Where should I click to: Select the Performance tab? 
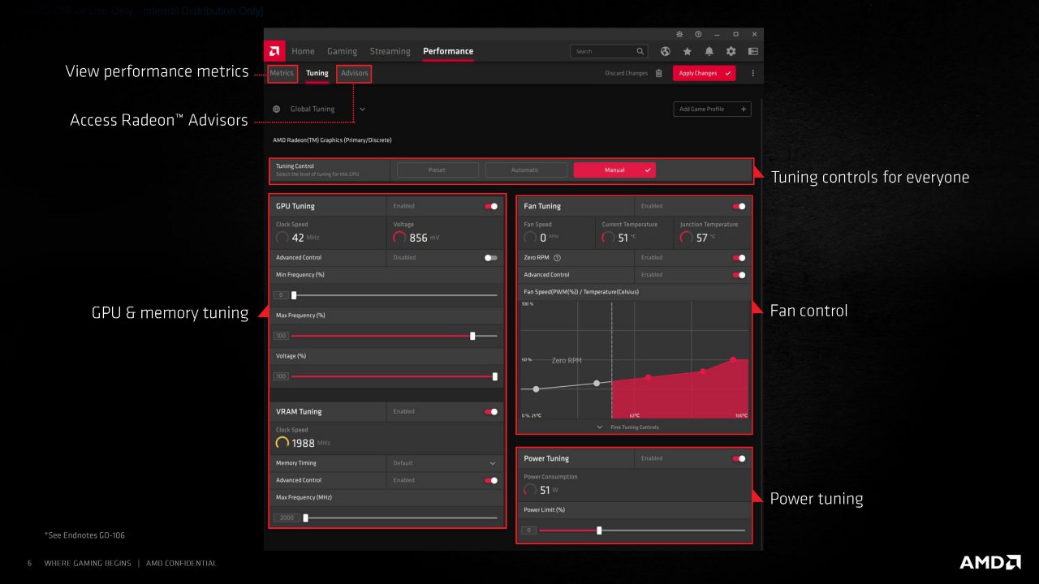[x=448, y=51]
